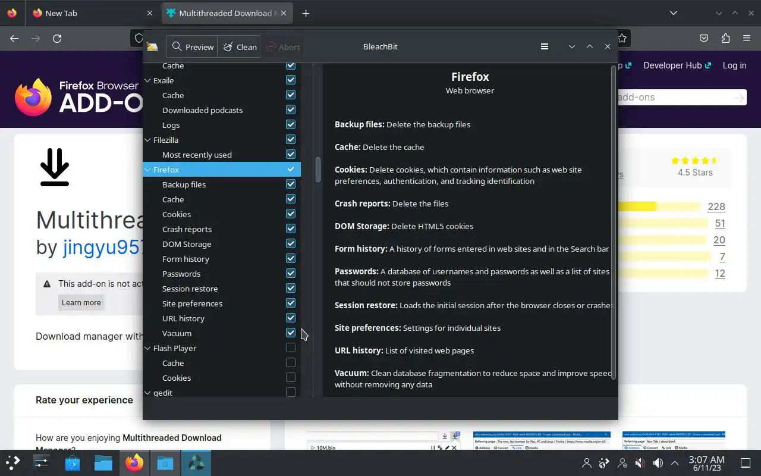Click the BleachBit description pane scrollbar

click(614, 222)
